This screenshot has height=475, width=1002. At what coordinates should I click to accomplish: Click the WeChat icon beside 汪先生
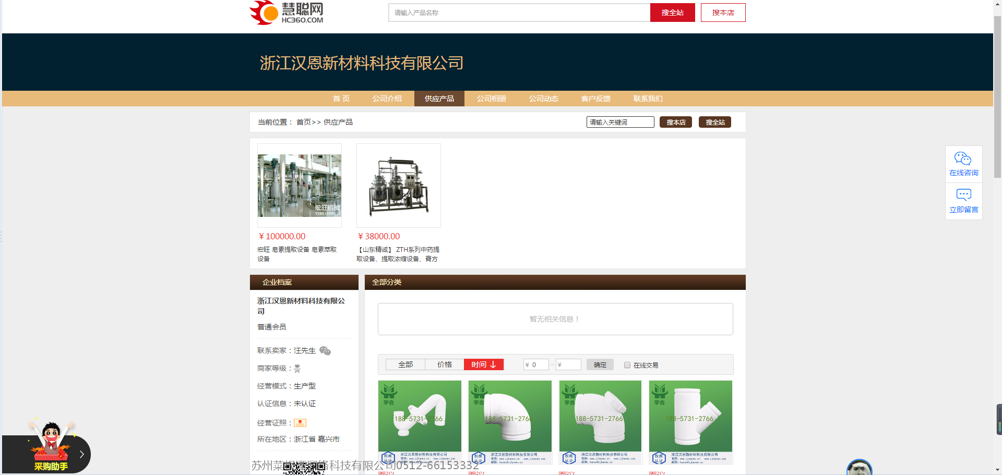tap(325, 350)
